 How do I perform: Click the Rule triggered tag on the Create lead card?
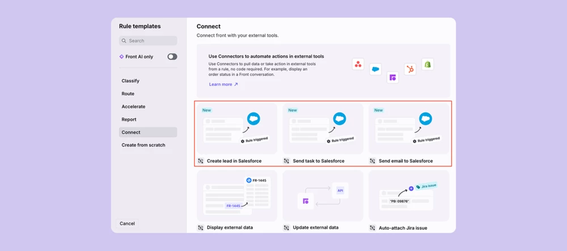[254, 140]
